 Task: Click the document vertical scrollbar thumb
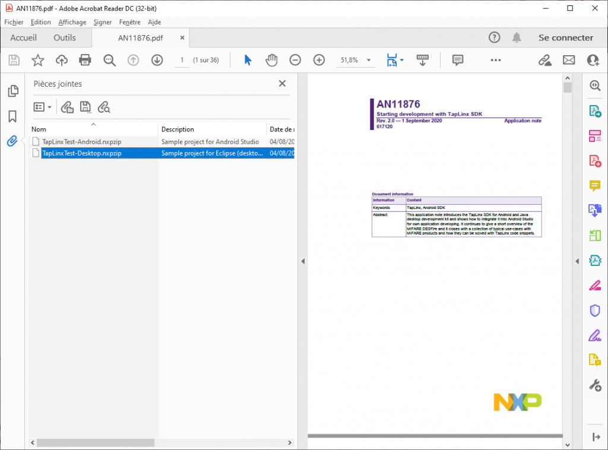pos(568,88)
